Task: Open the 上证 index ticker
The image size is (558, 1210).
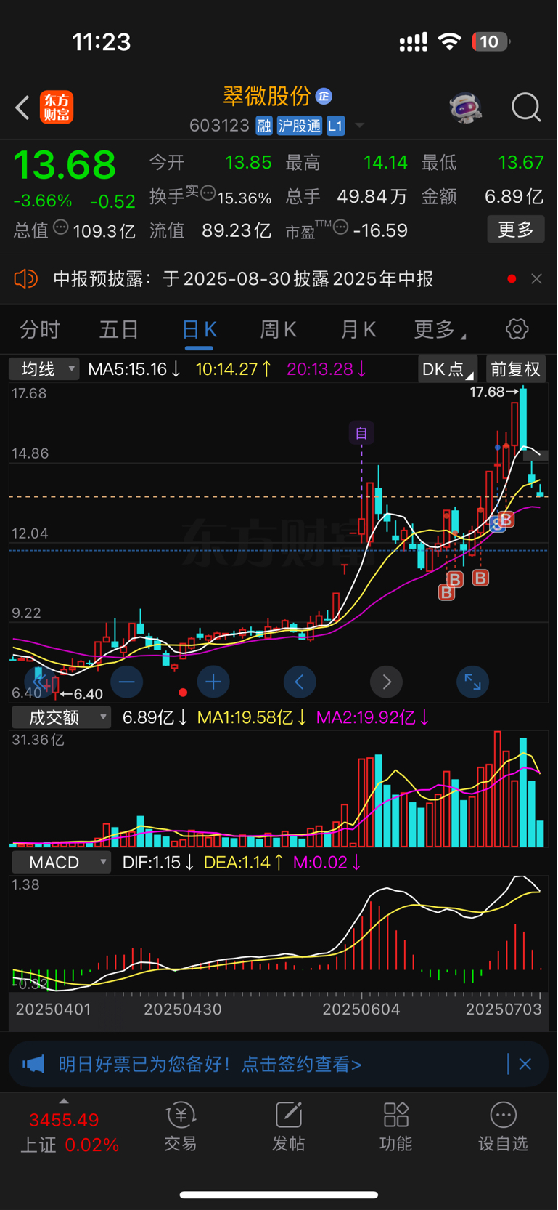Action: tap(69, 1132)
